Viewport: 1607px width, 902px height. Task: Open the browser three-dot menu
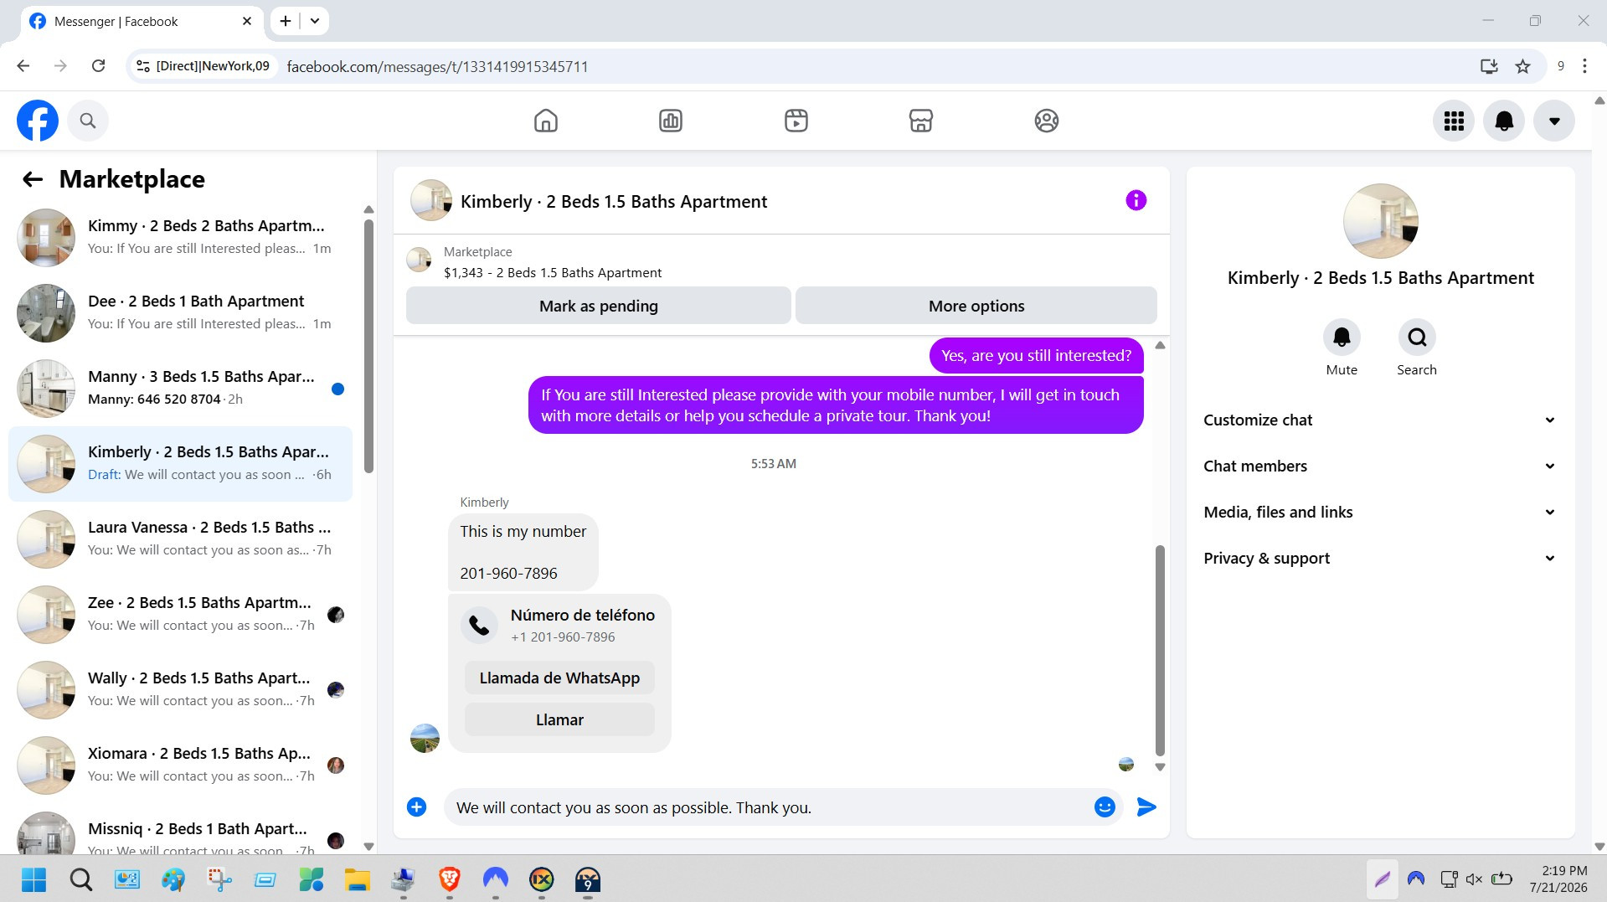click(x=1584, y=66)
